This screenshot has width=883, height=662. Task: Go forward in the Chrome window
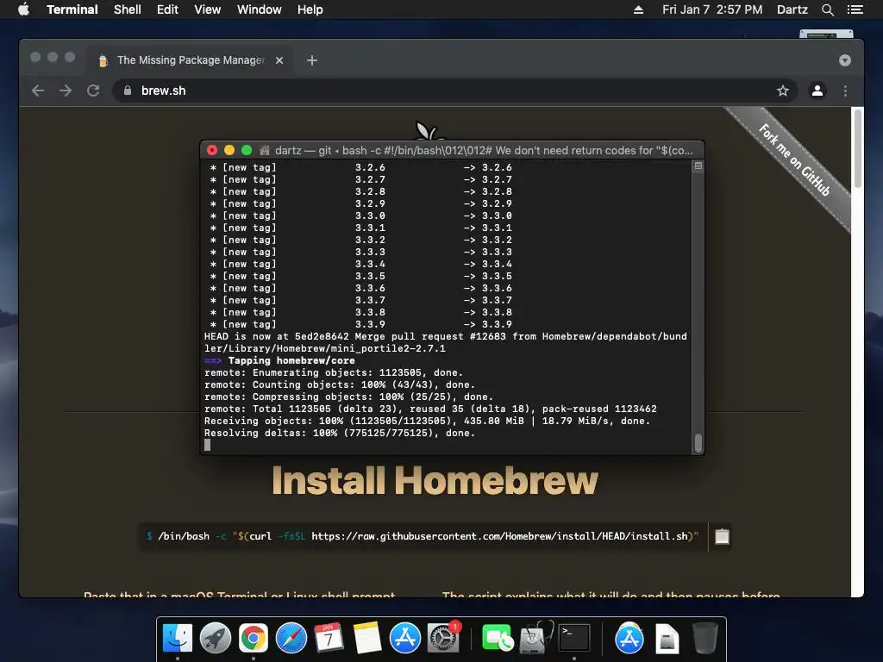pyautogui.click(x=66, y=91)
